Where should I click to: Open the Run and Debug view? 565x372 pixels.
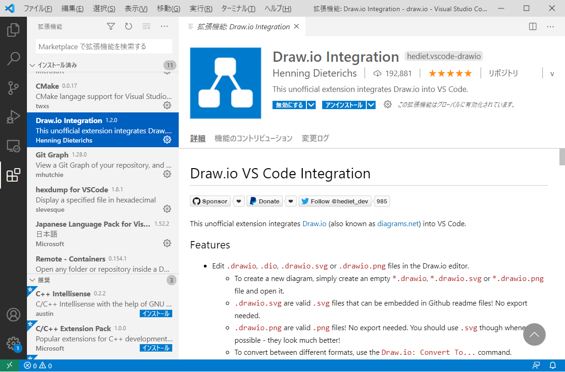click(13, 117)
